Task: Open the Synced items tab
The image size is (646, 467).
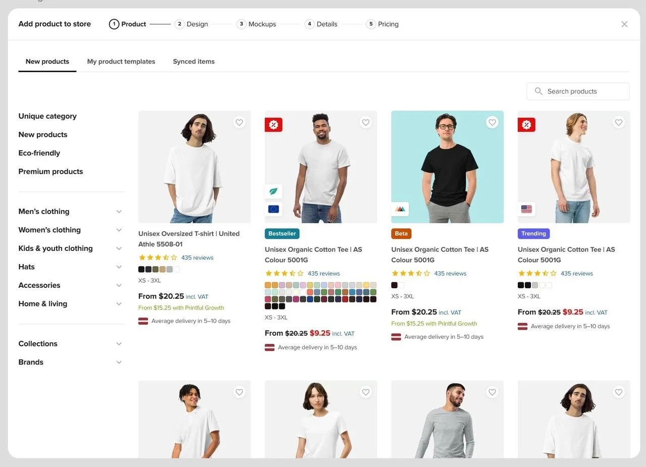Action: [194, 62]
